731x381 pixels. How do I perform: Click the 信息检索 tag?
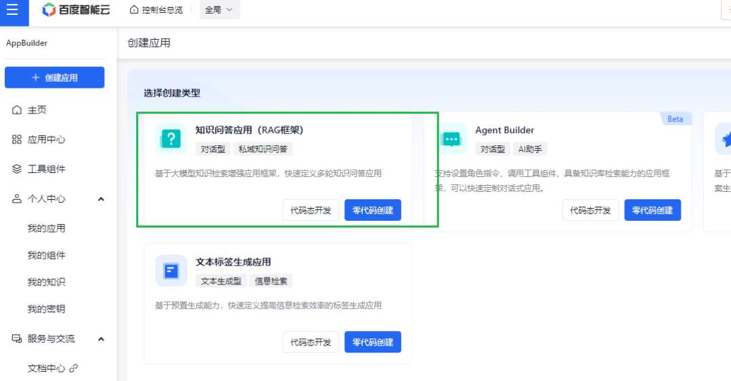point(271,281)
